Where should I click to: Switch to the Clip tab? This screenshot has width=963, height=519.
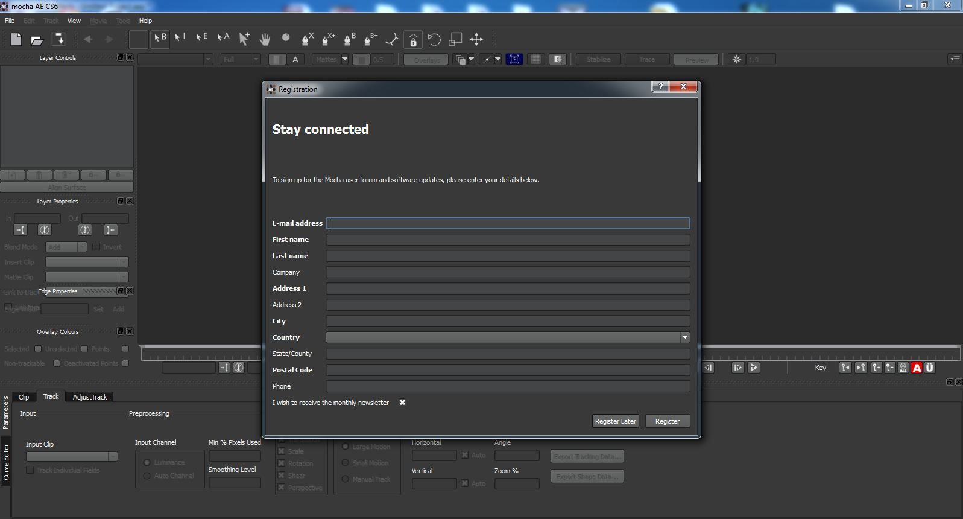pos(24,397)
